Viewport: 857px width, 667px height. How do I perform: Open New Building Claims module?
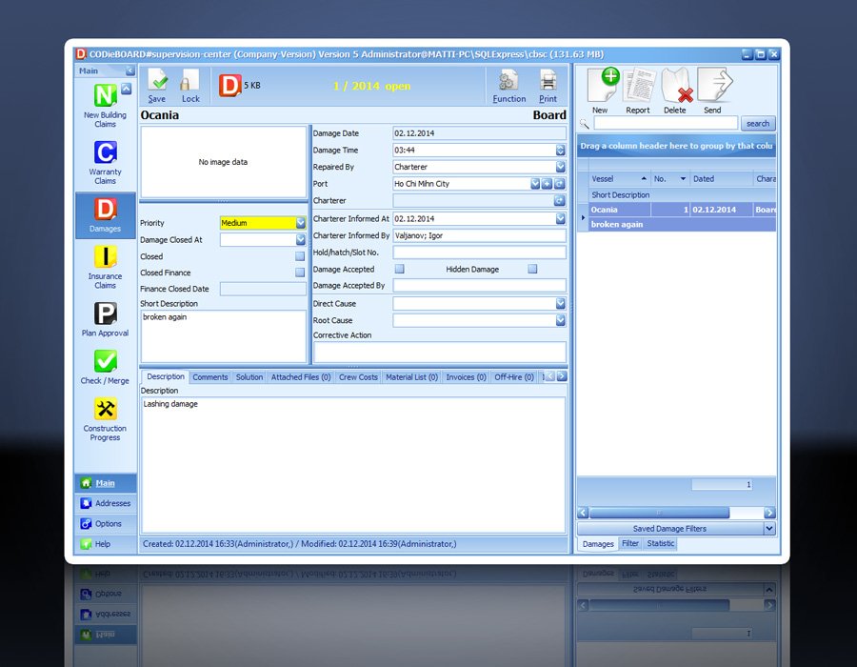tap(105, 106)
